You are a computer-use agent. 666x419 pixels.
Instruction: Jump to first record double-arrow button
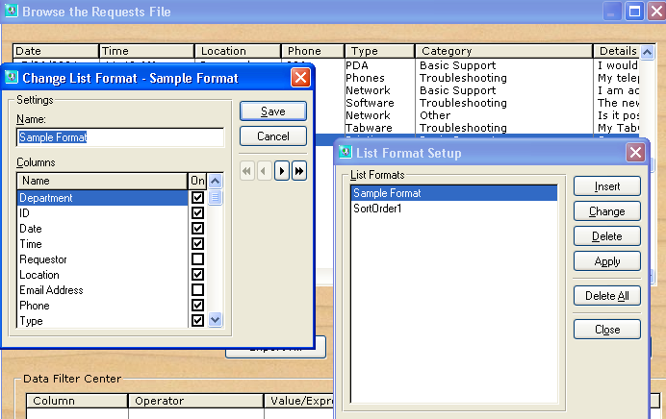click(246, 171)
